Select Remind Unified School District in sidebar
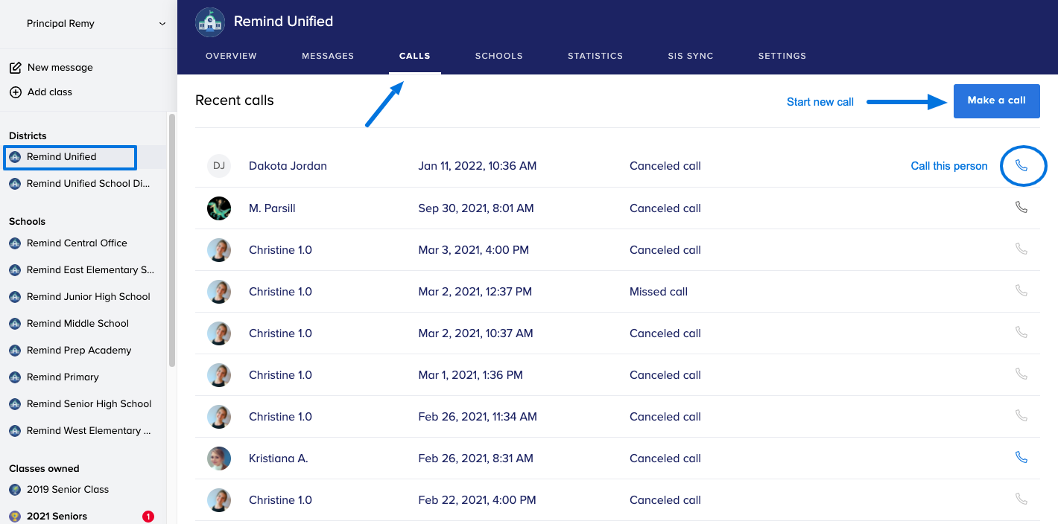Viewport: 1058px width, 524px height. tap(88, 184)
